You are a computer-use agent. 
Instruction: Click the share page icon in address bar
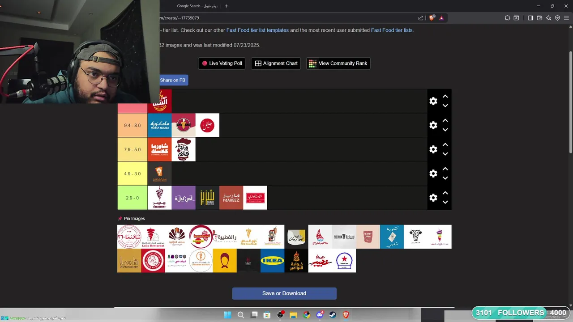click(421, 18)
